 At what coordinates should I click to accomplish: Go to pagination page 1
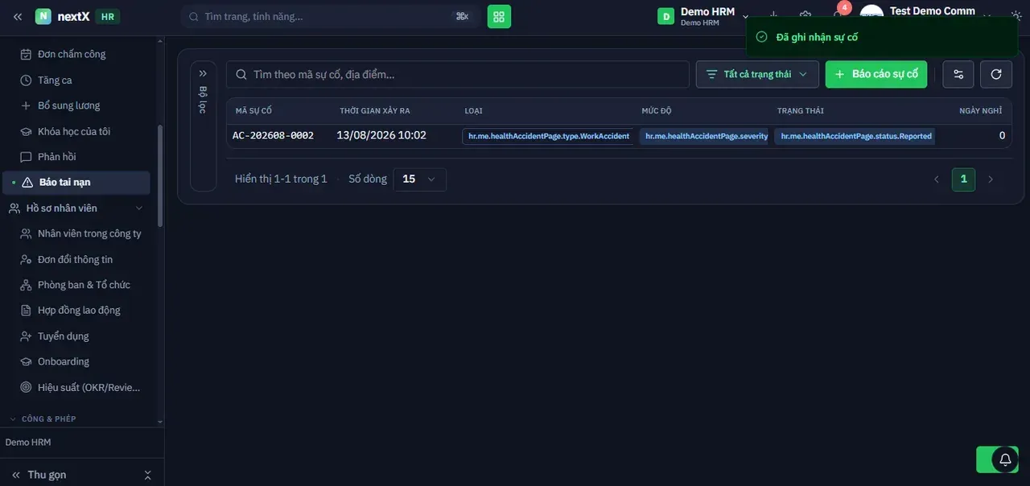[963, 179]
